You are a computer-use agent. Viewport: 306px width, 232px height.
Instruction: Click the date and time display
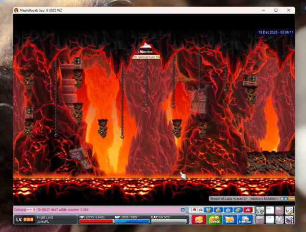[276, 33]
